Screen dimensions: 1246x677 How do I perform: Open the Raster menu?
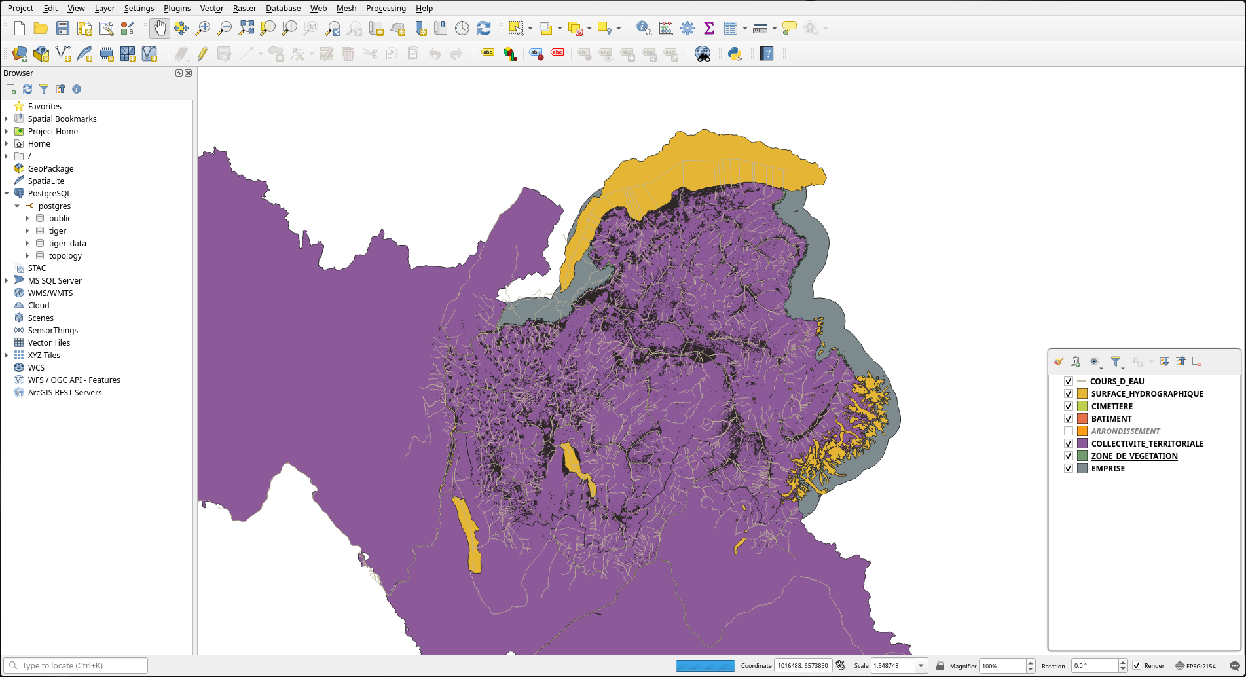tap(244, 8)
